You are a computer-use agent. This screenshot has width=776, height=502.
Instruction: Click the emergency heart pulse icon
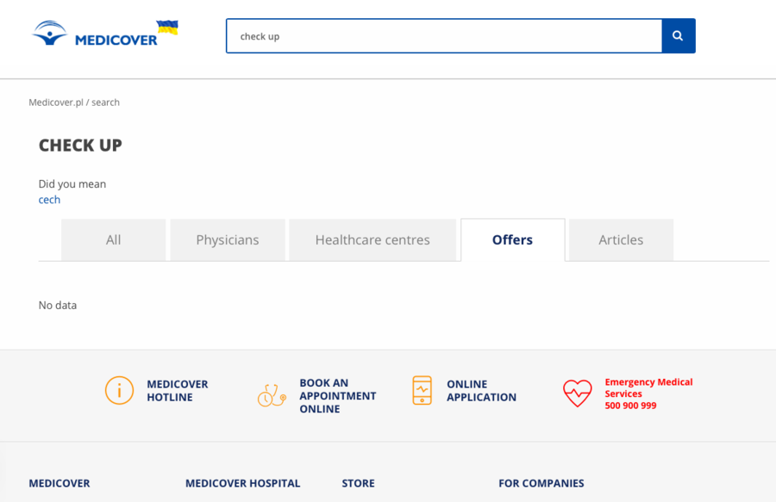pos(577,394)
